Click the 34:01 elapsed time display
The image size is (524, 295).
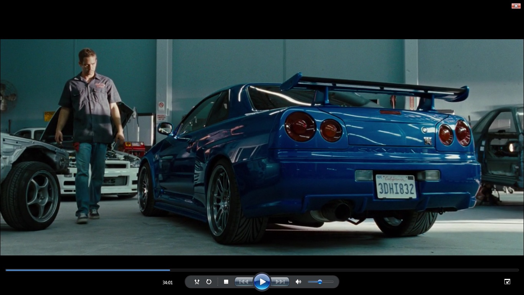pos(168,283)
